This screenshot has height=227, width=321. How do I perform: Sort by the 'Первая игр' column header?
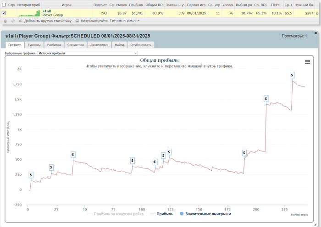coord(196,5)
